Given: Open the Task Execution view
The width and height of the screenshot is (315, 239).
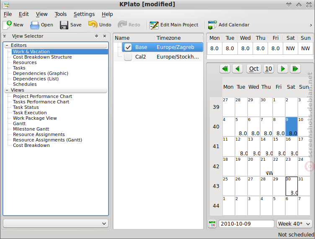Looking at the screenshot, I should tap(30, 113).
